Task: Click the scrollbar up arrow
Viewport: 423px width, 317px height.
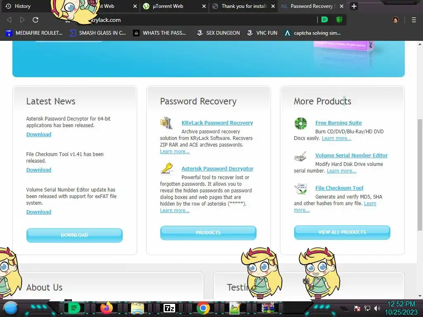Action: pos(420,44)
